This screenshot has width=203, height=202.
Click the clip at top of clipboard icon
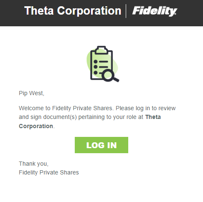(x=101, y=50)
